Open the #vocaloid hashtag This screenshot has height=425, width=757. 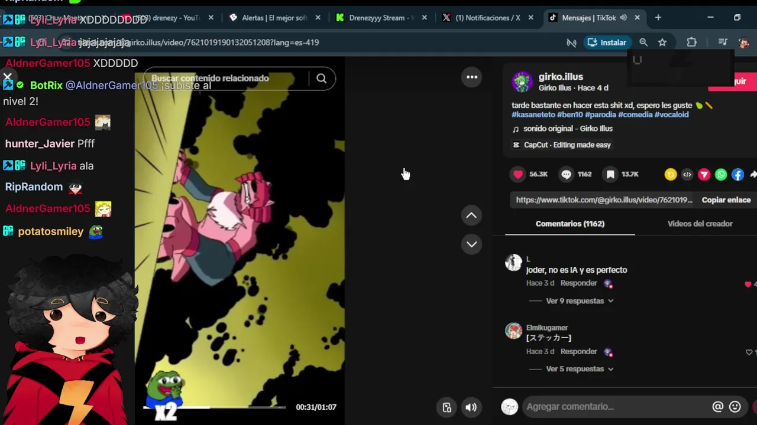pos(671,115)
